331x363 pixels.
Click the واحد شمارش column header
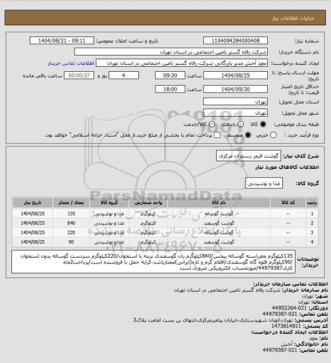[148, 202]
